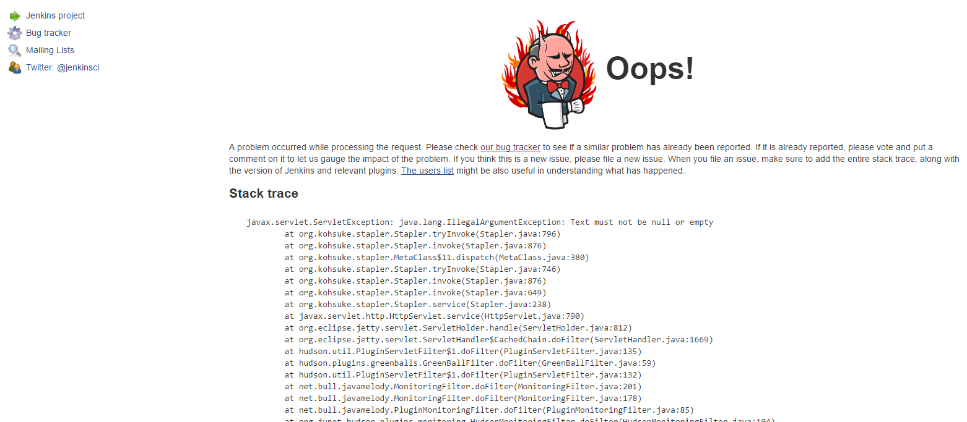Open the Twitter: @jenkinsci link

(x=63, y=67)
